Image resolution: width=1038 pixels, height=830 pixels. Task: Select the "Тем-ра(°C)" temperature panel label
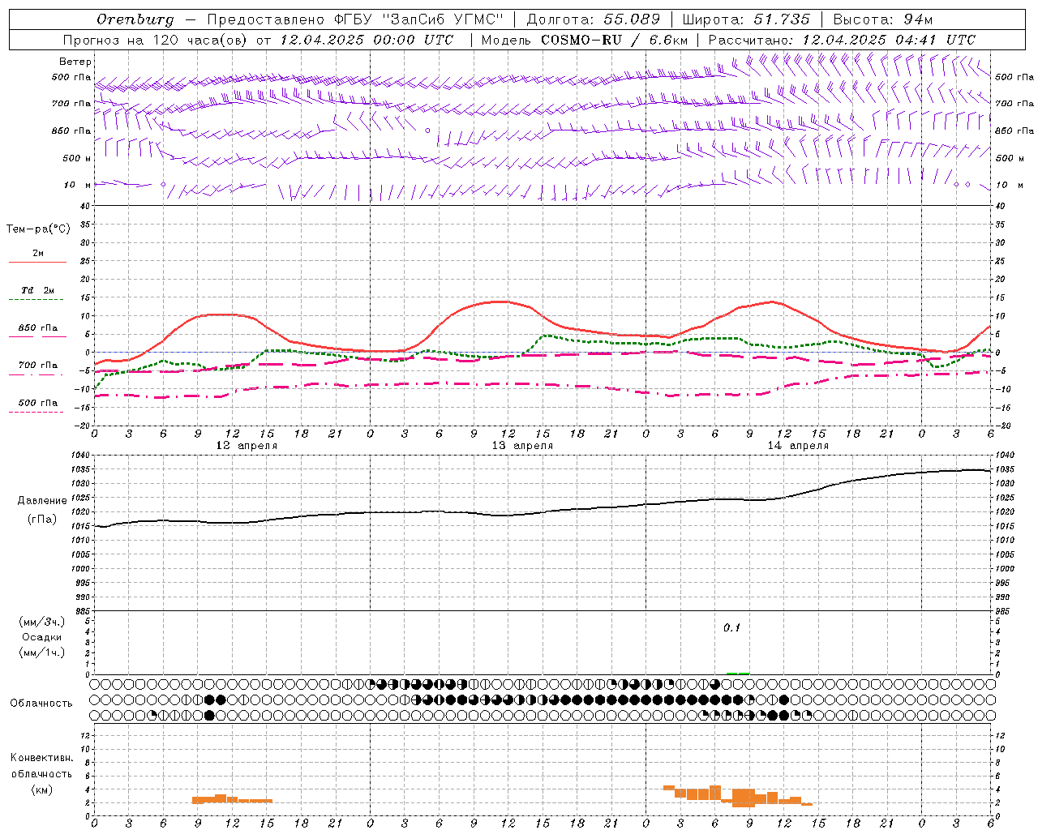pyautogui.click(x=39, y=229)
